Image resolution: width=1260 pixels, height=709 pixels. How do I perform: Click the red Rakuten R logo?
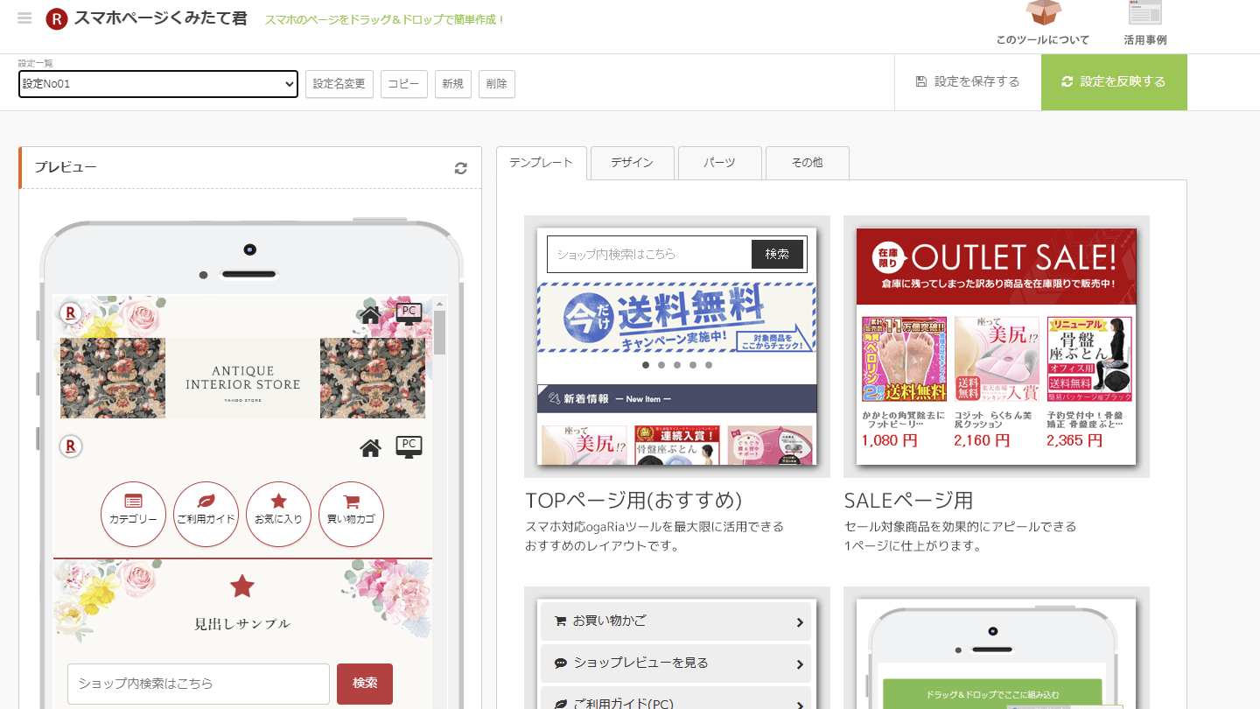[57, 18]
